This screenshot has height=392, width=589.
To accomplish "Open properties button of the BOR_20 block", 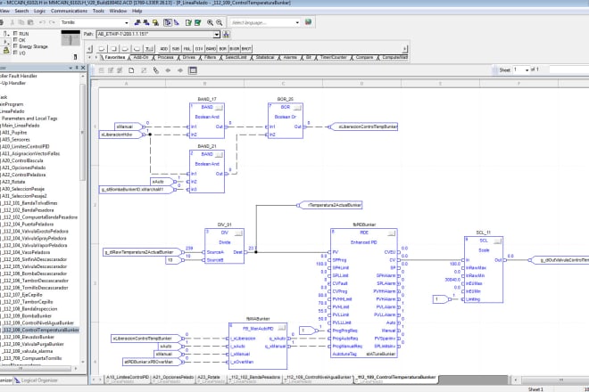I will [297, 108].
